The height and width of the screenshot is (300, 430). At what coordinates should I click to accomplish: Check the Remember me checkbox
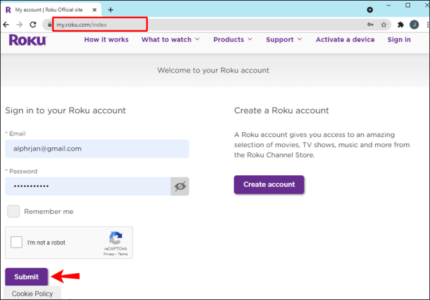pos(14,211)
